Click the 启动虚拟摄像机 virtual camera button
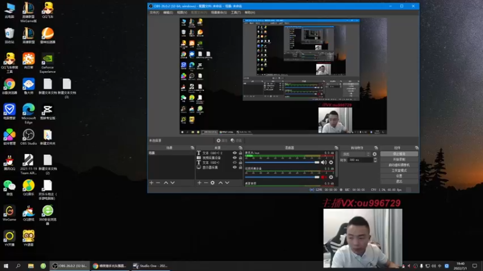Image resolution: width=483 pixels, height=271 pixels. 399,165
